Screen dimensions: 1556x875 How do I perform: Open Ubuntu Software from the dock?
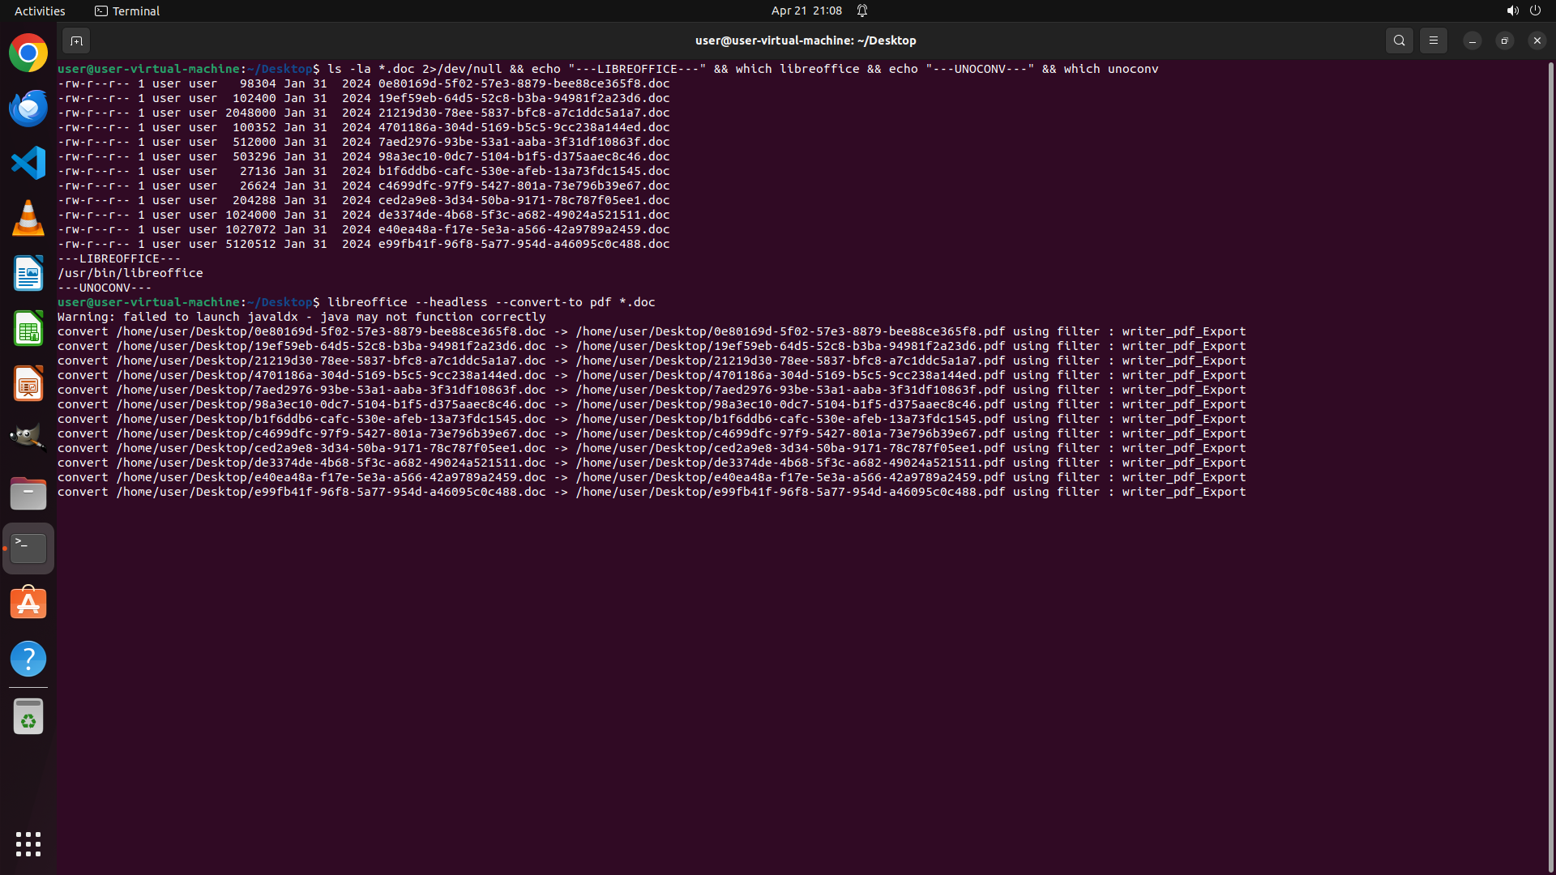coord(28,604)
